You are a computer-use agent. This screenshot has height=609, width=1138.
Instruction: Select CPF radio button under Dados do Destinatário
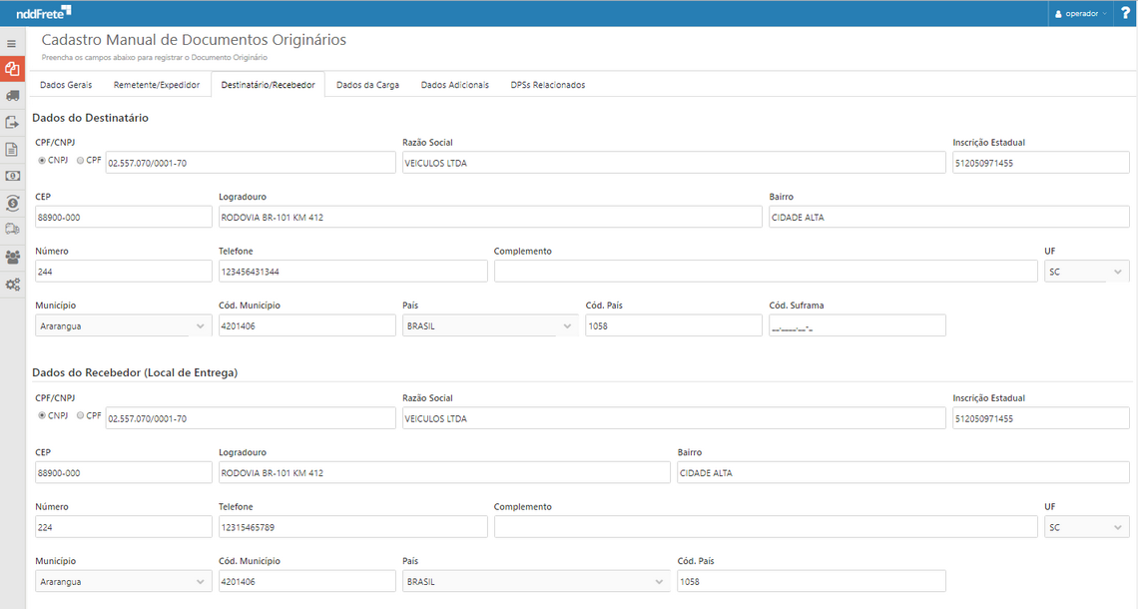(81, 160)
